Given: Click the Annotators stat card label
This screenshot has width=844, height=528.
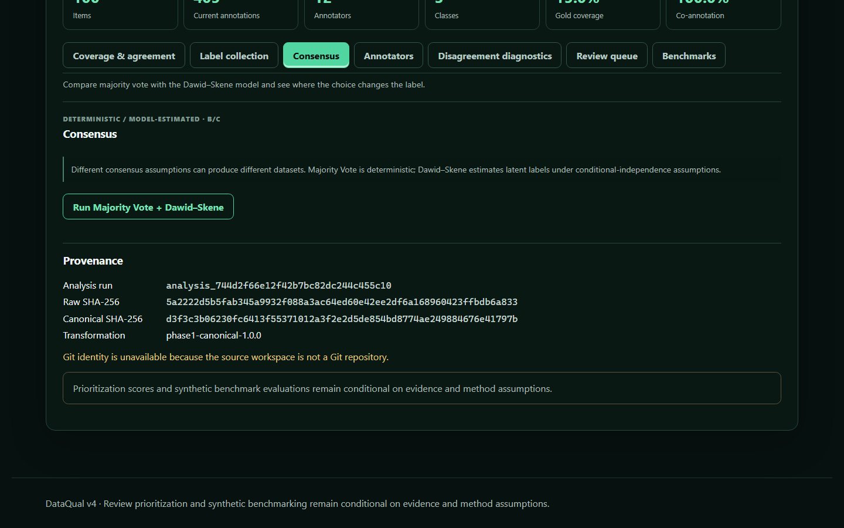Looking at the screenshot, I should [x=332, y=16].
